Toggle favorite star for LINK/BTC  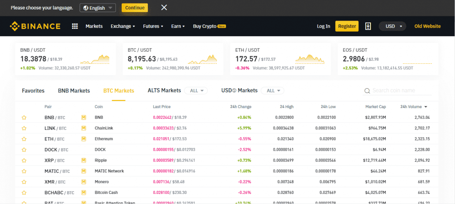(24, 128)
